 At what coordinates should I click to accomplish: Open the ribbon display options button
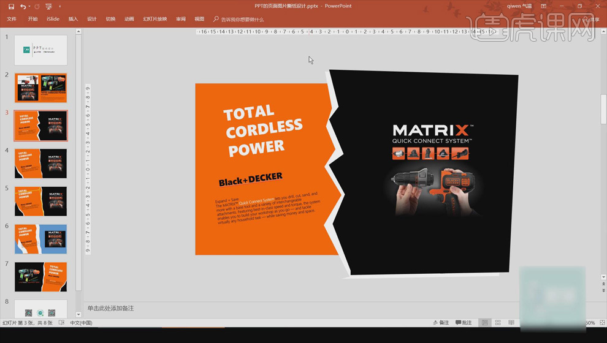543,6
